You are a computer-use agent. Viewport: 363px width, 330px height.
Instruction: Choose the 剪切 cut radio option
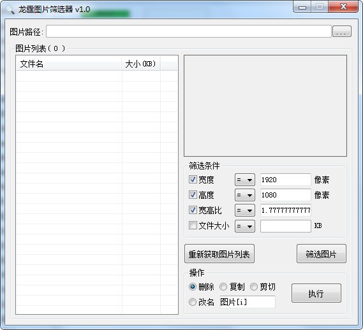pos(254,287)
